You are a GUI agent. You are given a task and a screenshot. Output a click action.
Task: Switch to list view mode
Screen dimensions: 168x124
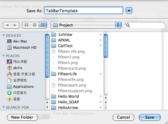tap(34, 25)
